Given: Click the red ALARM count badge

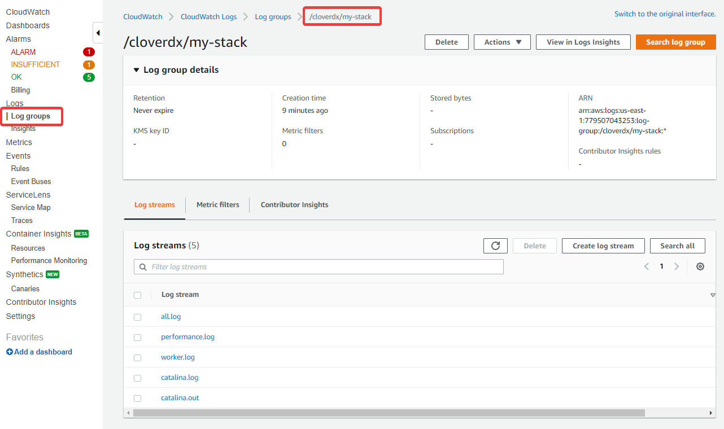Looking at the screenshot, I should click(89, 51).
